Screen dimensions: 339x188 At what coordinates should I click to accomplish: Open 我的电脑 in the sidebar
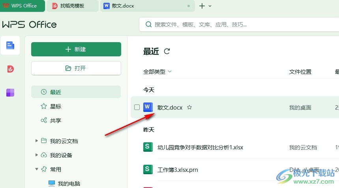click(69, 183)
